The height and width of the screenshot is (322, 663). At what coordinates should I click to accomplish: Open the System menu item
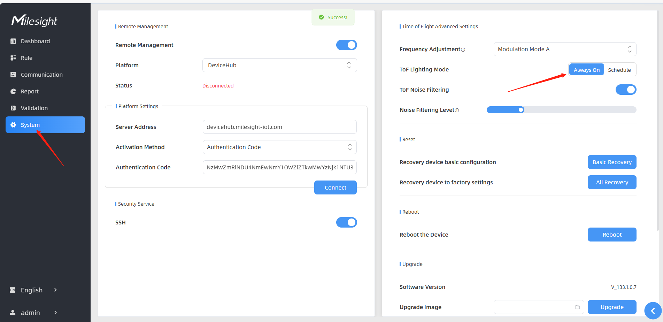point(45,125)
